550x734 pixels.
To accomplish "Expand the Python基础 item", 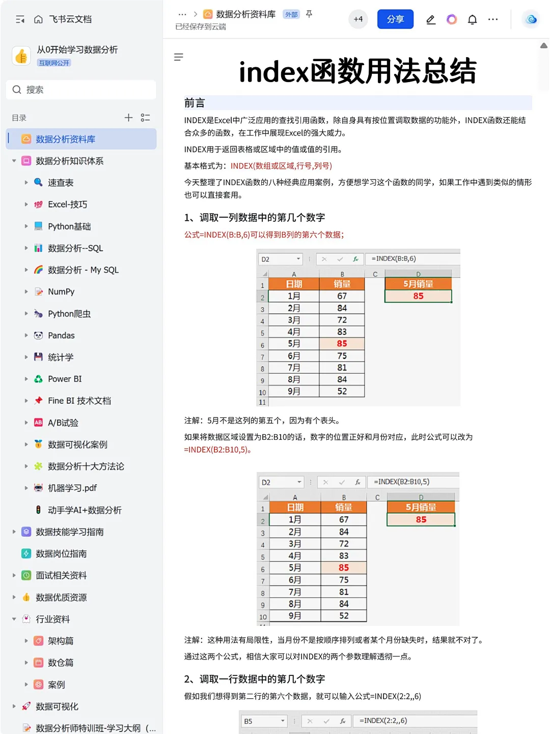I will tap(26, 226).
